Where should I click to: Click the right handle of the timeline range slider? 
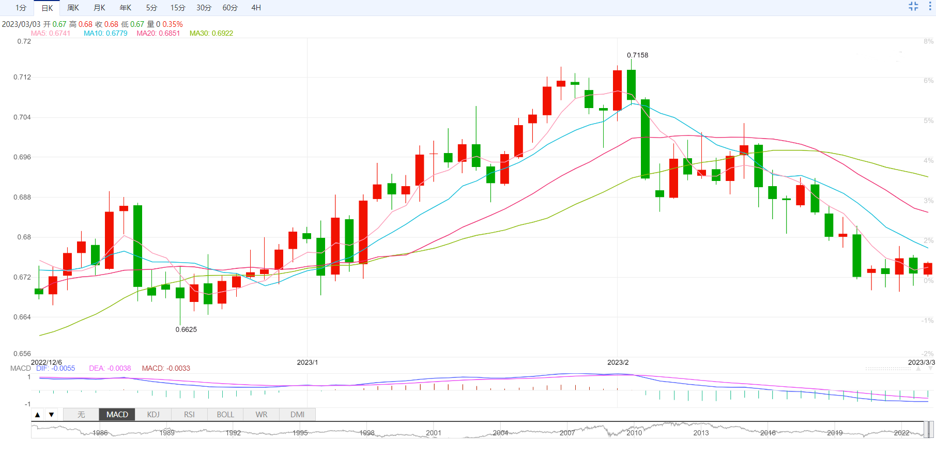click(929, 430)
